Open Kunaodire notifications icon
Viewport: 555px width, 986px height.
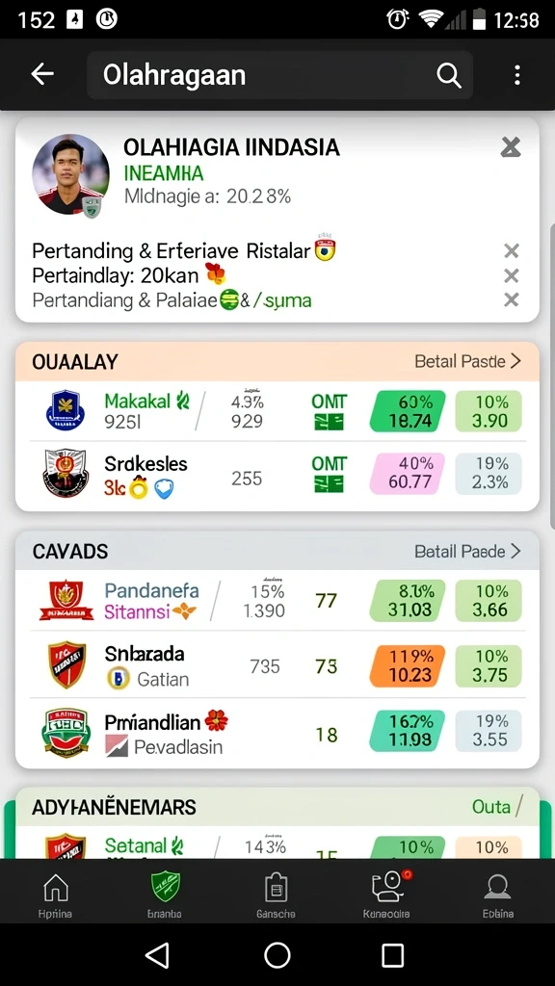(386, 895)
